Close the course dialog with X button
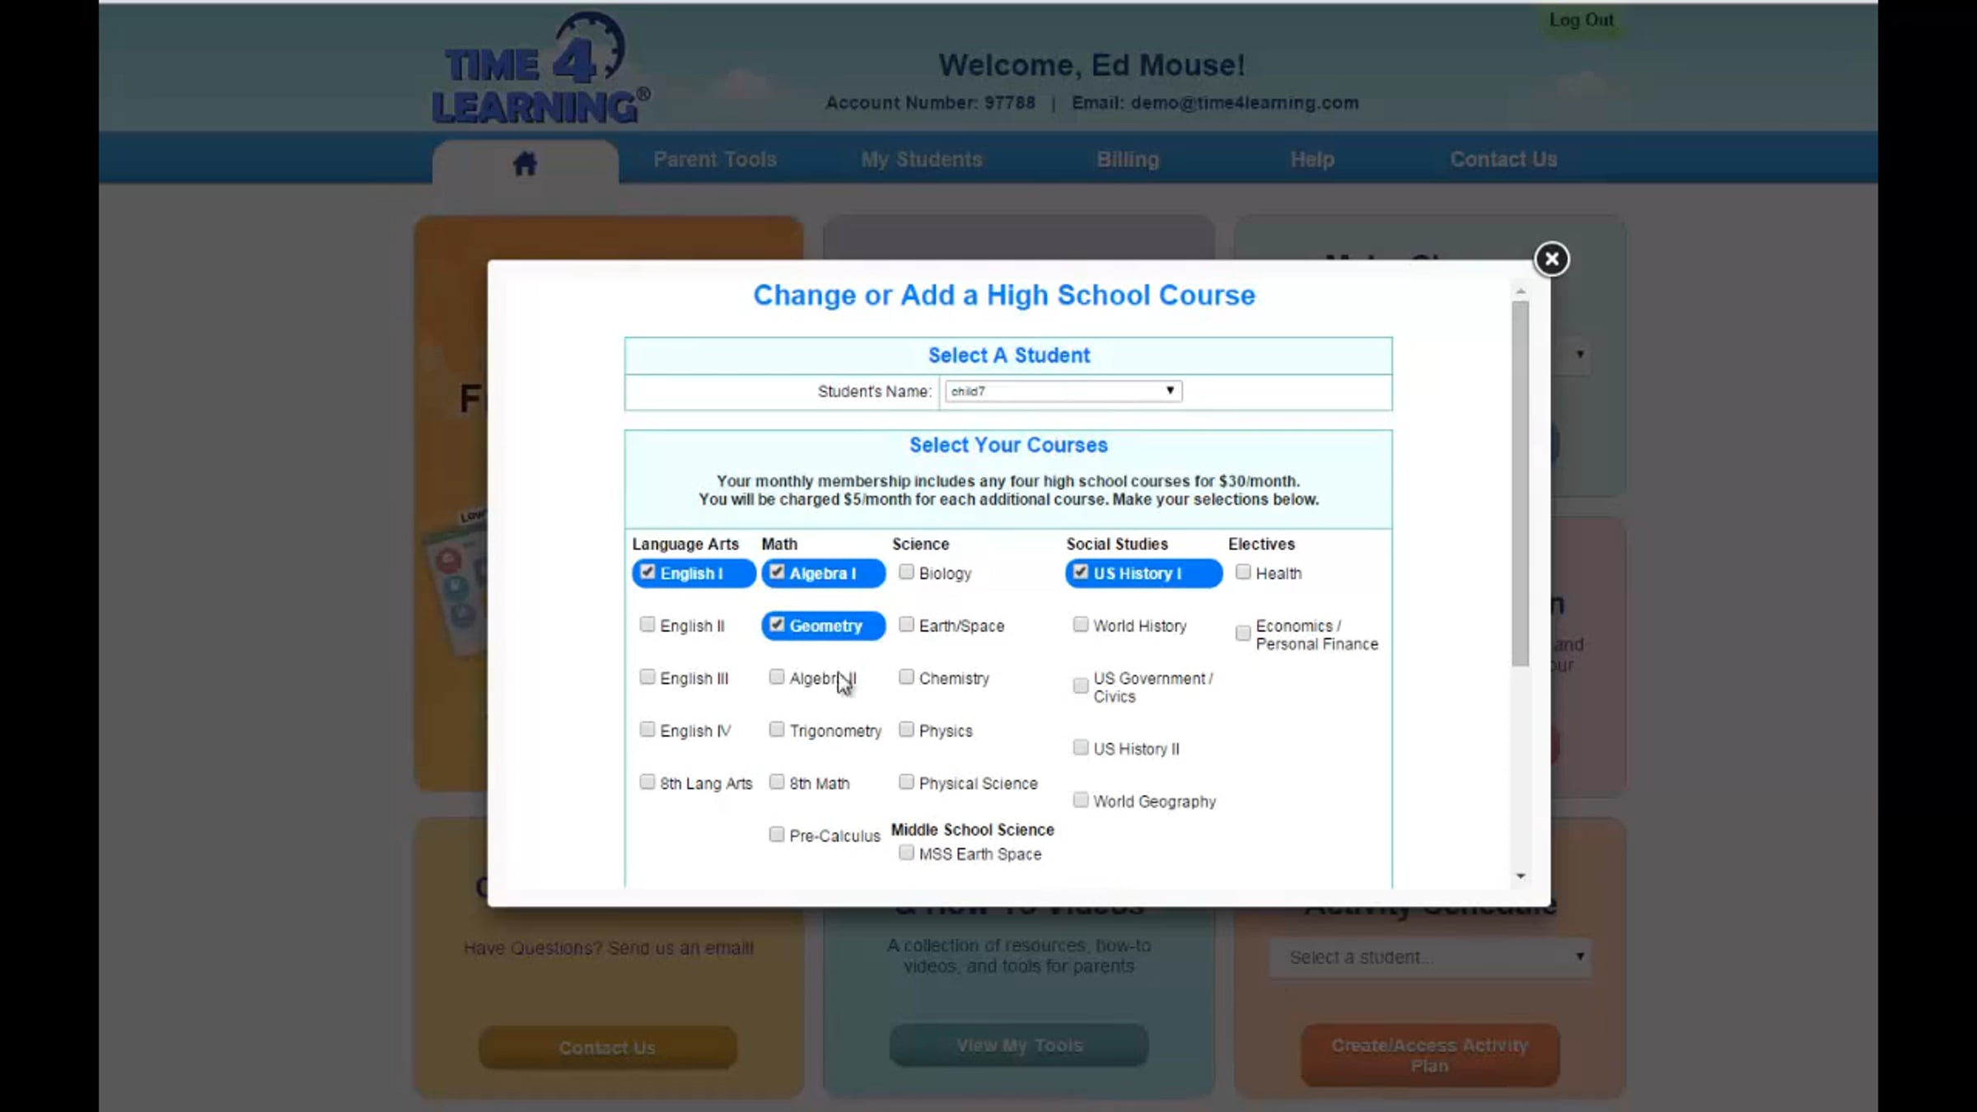 [x=1551, y=259]
